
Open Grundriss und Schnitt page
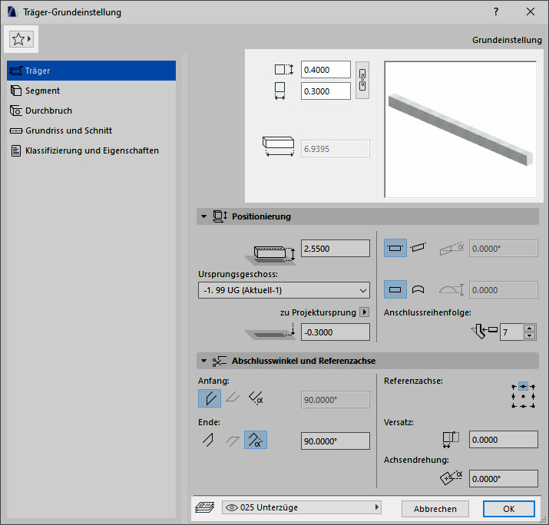pos(91,130)
